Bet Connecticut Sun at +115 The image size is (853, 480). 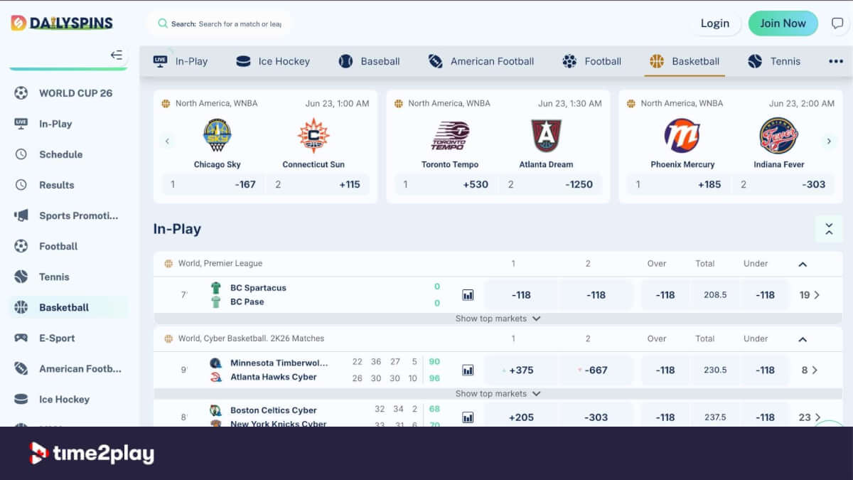coord(318,184)
